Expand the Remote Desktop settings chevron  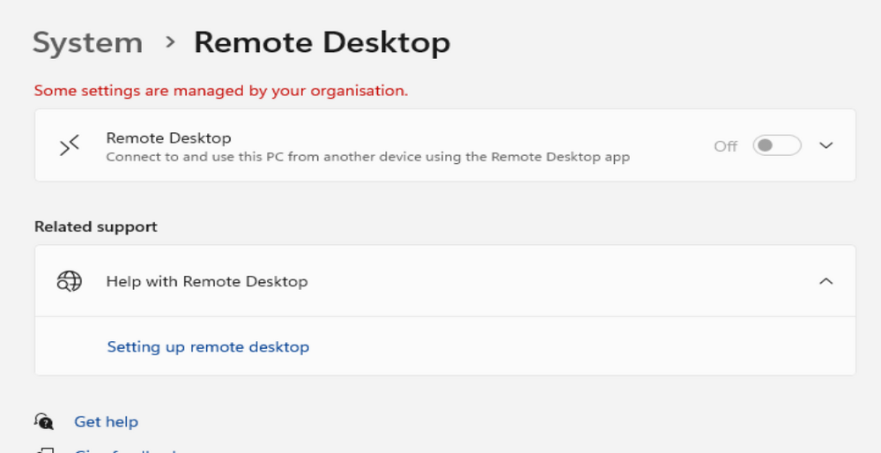[x=825, y=145]
